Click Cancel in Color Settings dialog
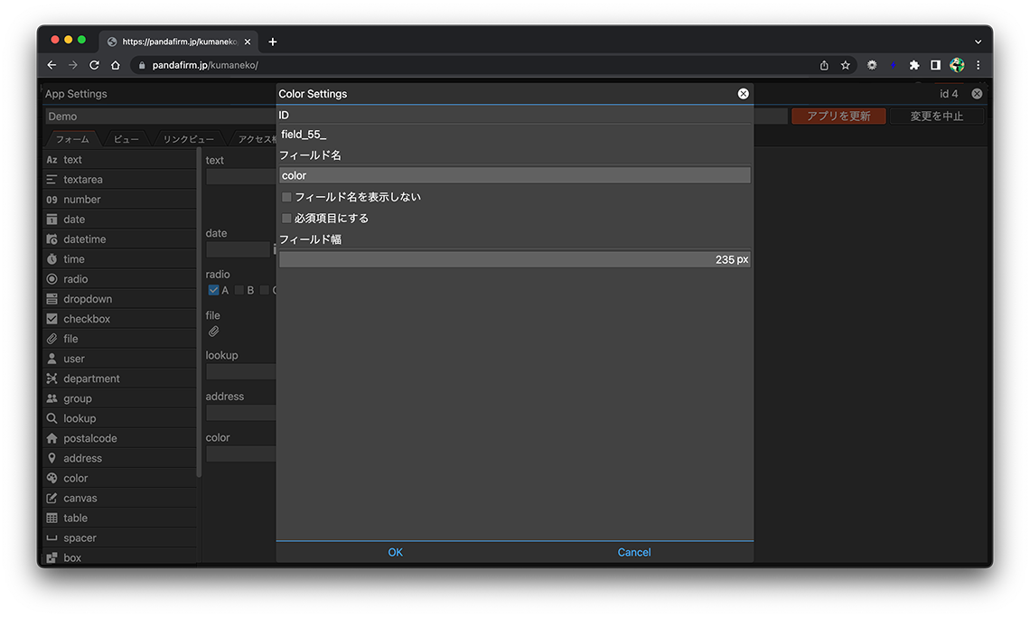This screenshot has width=1030, height=617. tap(633, 552)
